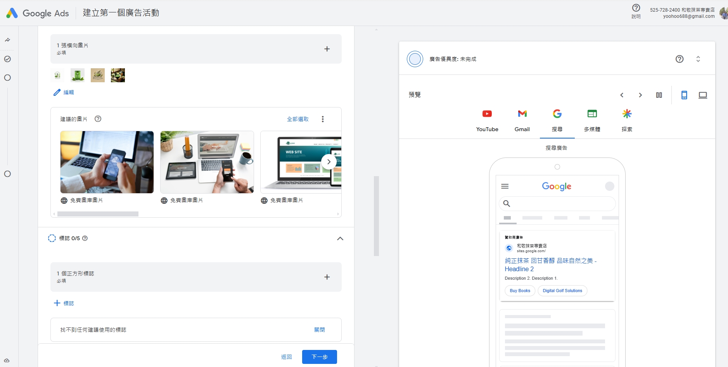
Task: Click the 1 張橫向圖片 required image field
Action: 196,49
